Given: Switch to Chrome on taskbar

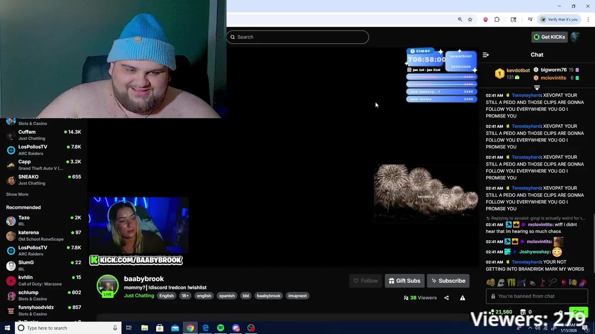Looking at the screenshot, I should pyautogui.click(x=190, y=328).
